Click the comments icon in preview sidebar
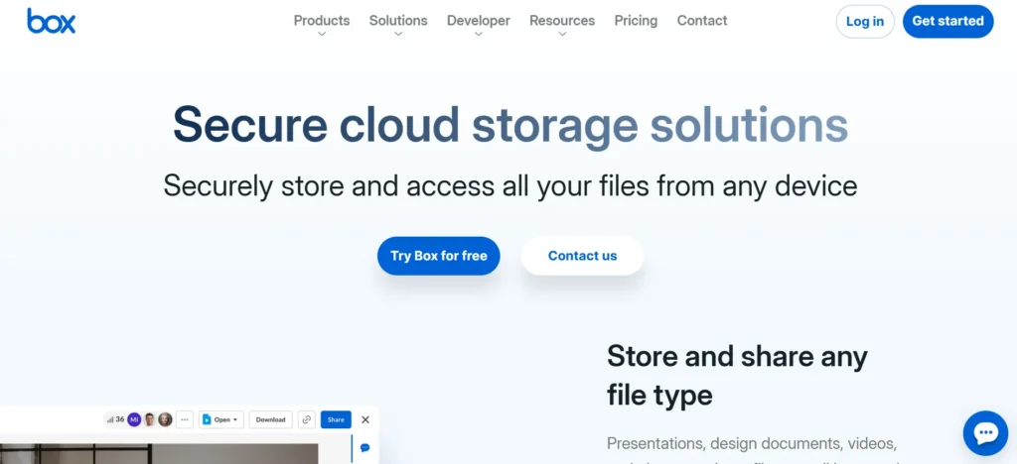 click(x=364, y=448)
